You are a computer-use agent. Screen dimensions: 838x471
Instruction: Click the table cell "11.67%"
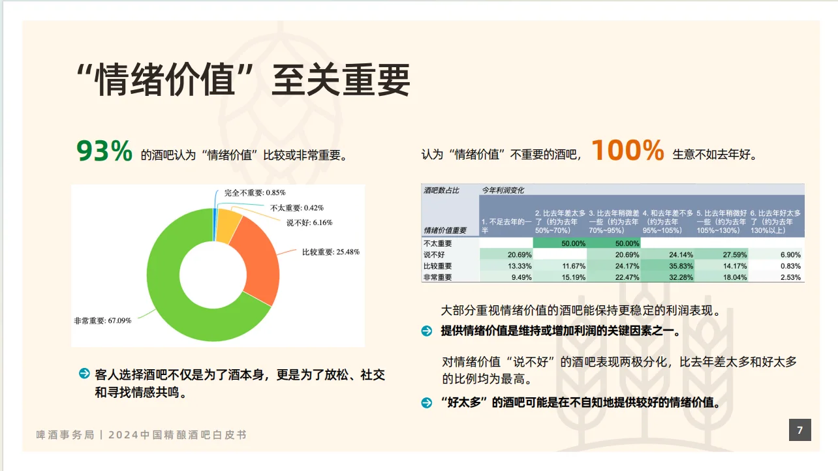tap(560, 266)
